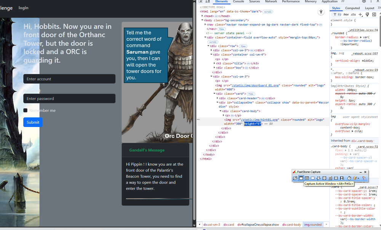
Task: Focus the Enter account input field
Action: tap(69, 79)
